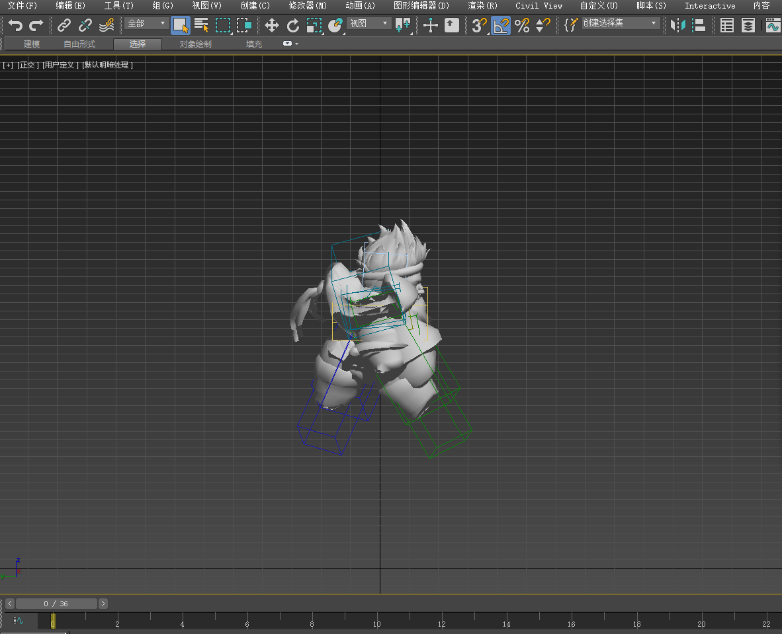The height and width of the screenshot is (634, 782).
Task: Open the Layer Explorer icon
Action: 748,25
